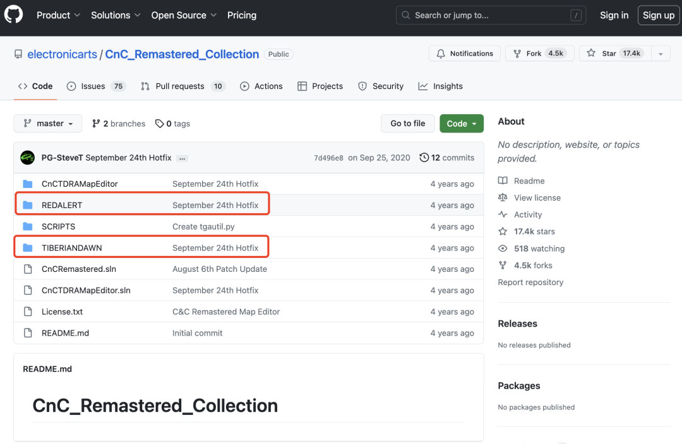Fork the repository using the Fork button
This screenshot has width=682, height=444.
click(x=539, y=54)
